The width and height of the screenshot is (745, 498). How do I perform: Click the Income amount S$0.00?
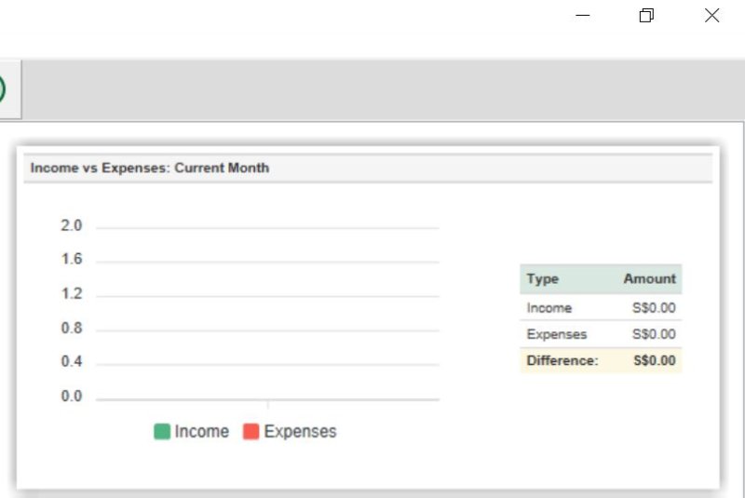coord(654,308)
